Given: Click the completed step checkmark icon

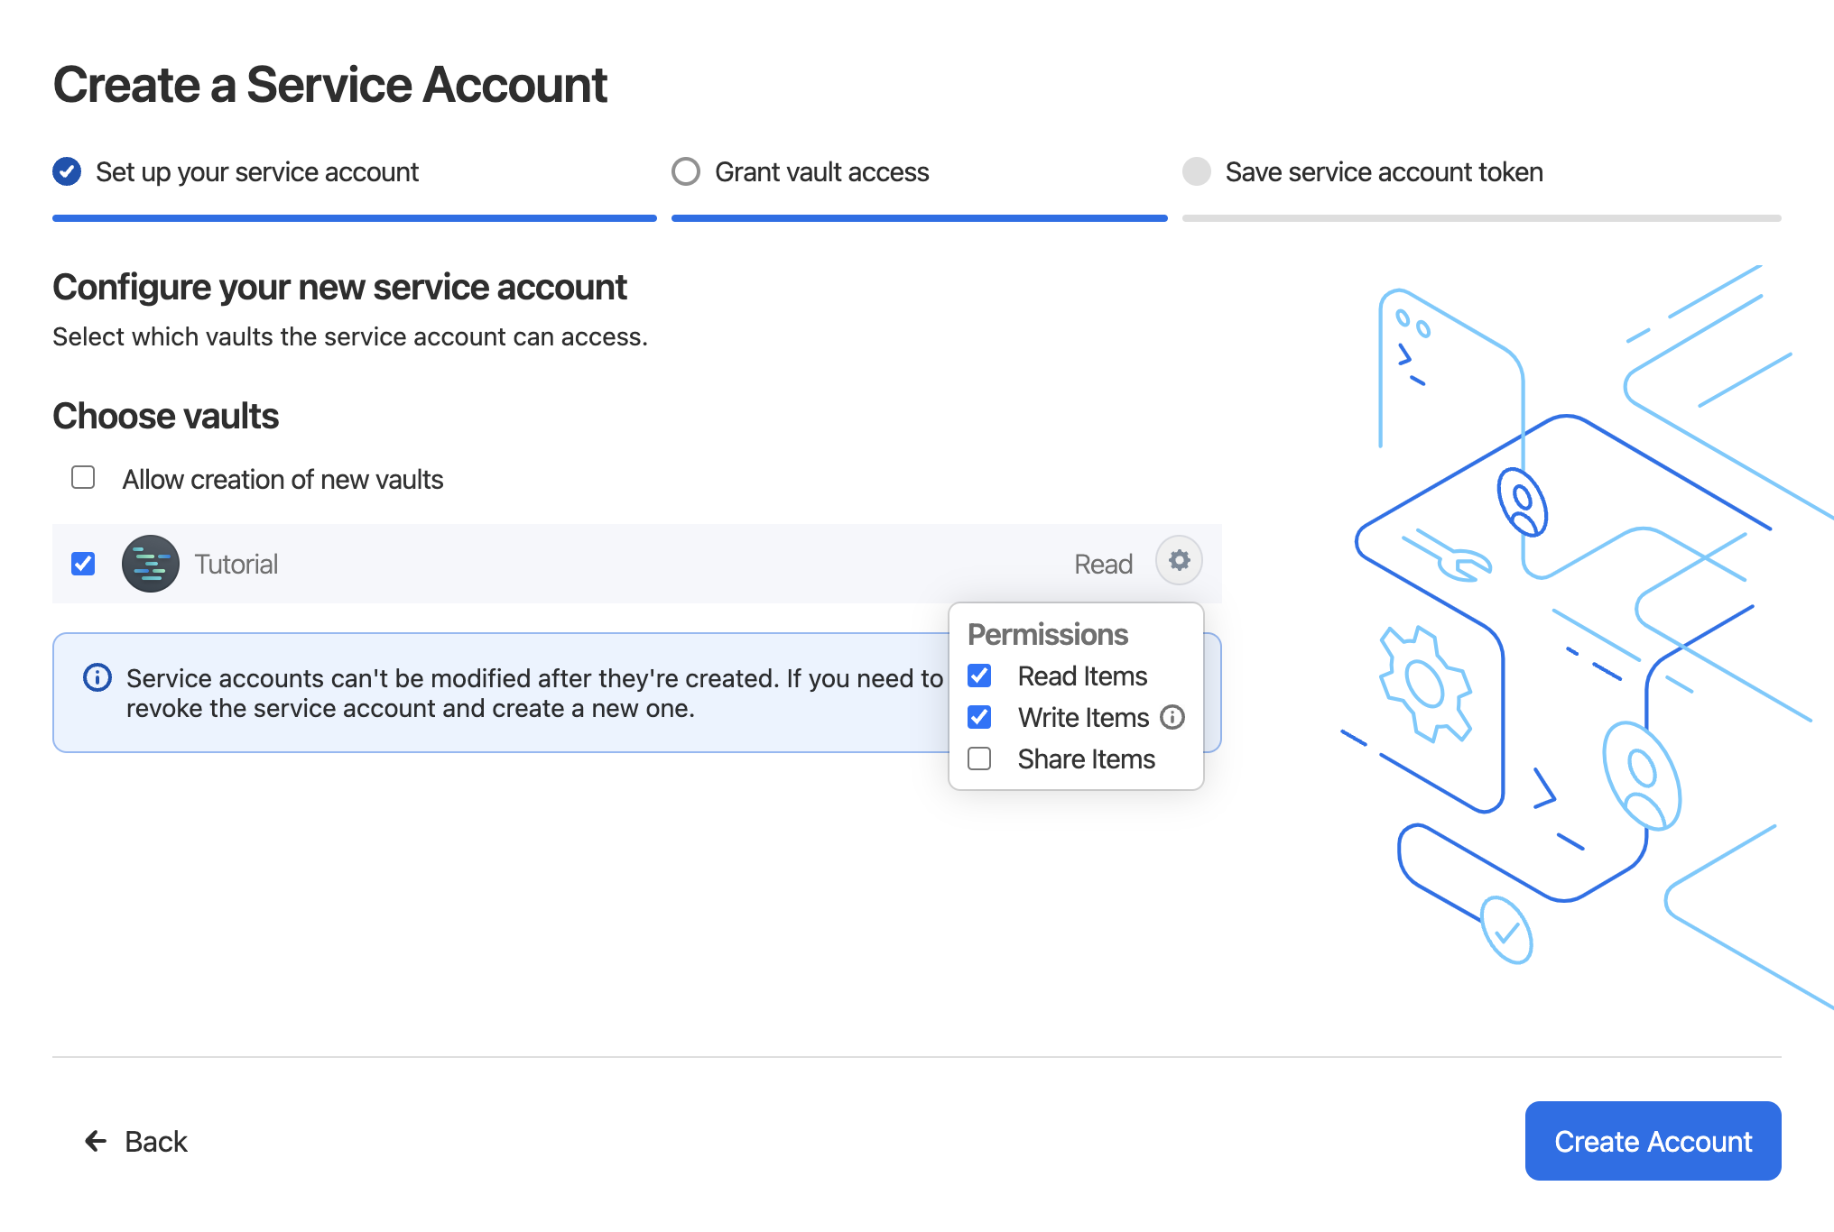Looking at the screenshot, I should point(67,171).
